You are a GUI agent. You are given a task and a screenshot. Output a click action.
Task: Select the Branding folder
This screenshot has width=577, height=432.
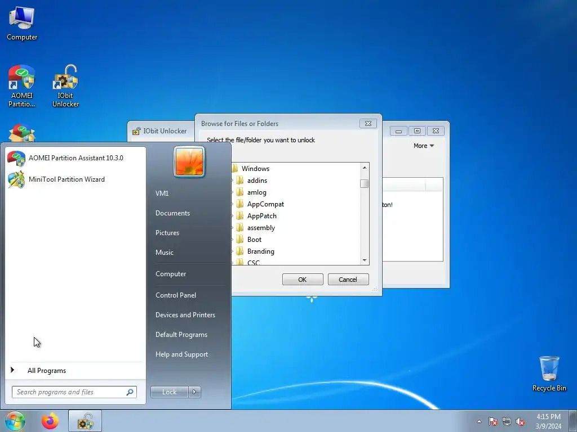pos(260,251)
